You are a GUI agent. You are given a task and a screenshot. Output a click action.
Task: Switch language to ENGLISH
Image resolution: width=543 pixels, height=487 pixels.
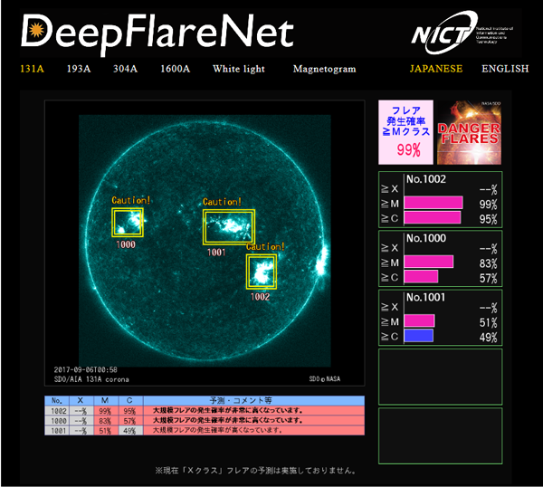505,69
